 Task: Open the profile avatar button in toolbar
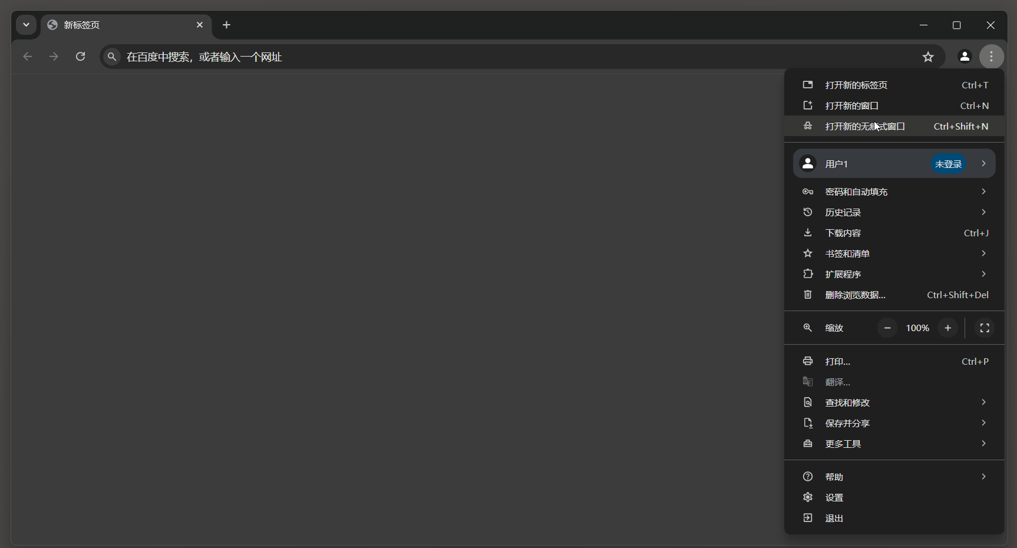(x=965, y=57)
